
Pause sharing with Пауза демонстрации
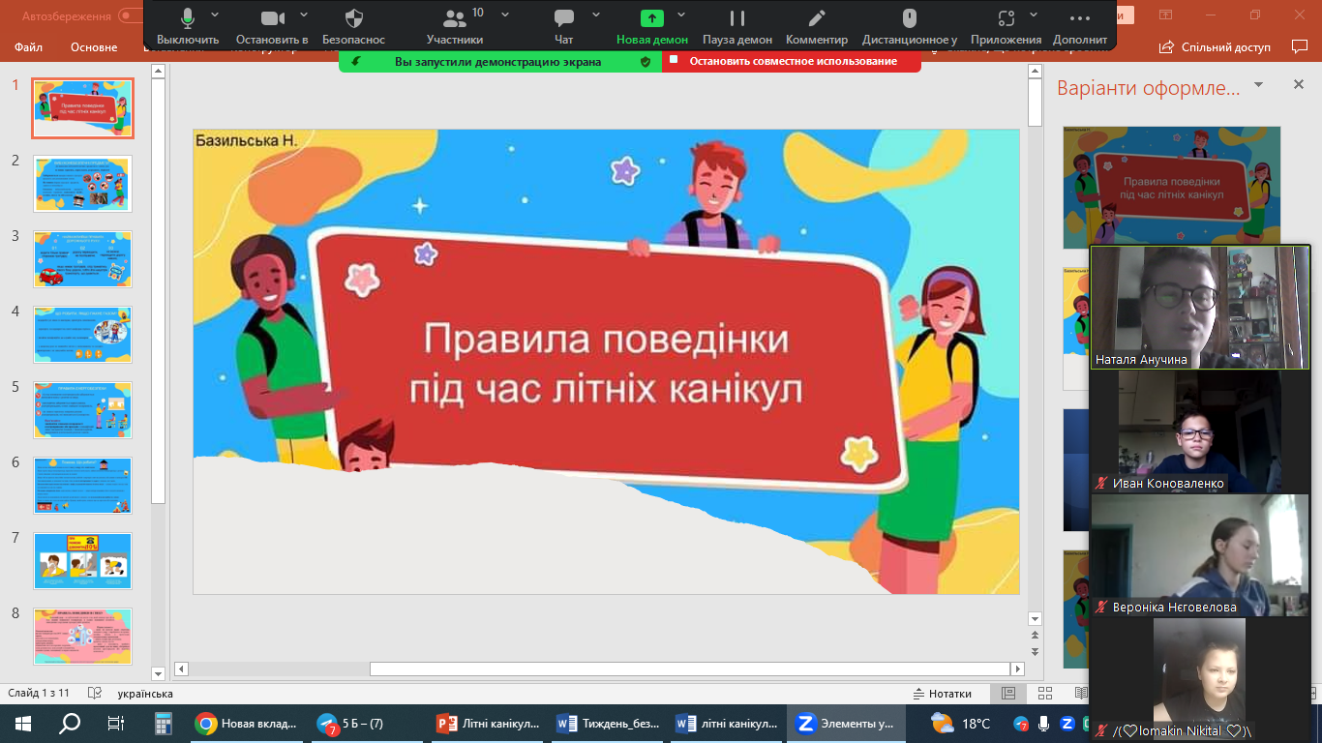point(737,26)
